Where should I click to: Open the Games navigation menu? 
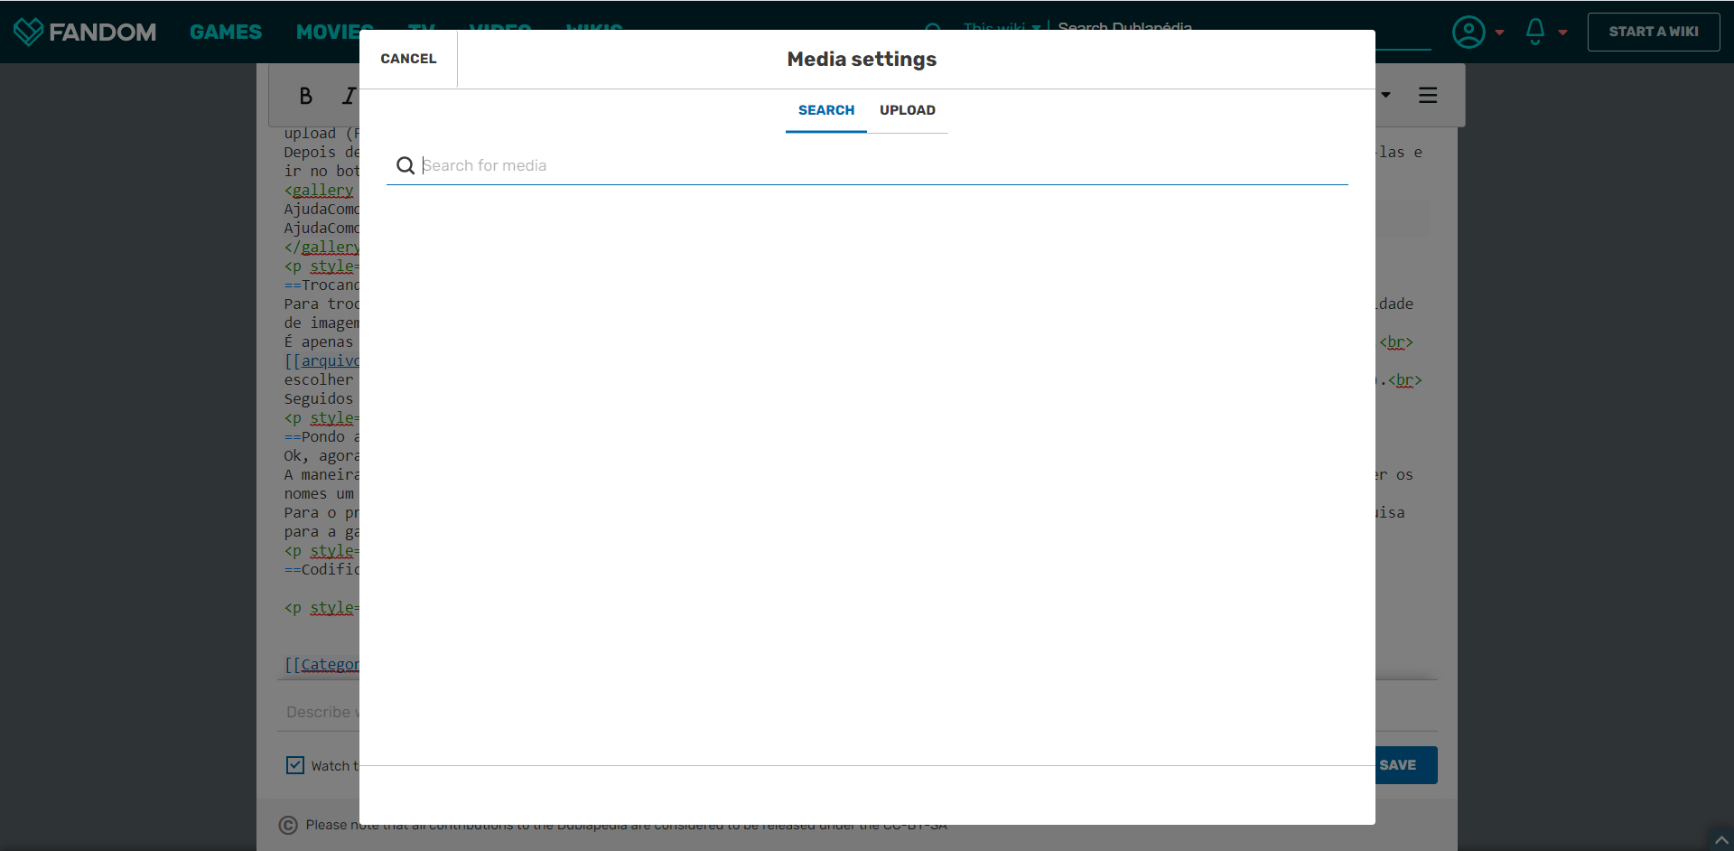click(x=226, y=32)
